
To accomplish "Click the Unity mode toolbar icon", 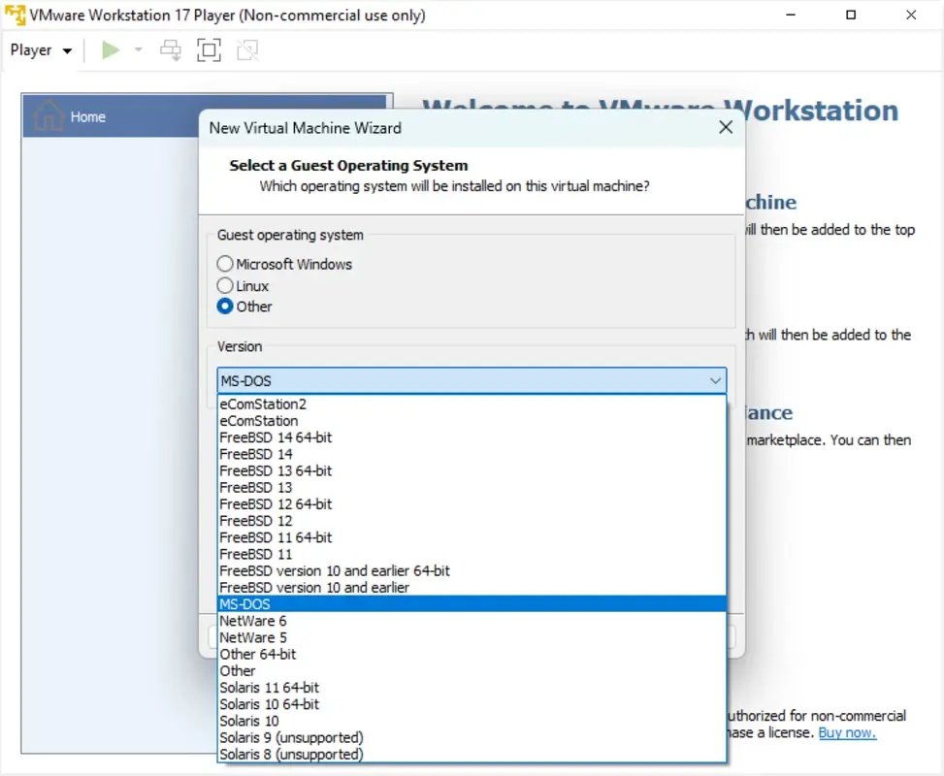I will click(x=247, y=49).
